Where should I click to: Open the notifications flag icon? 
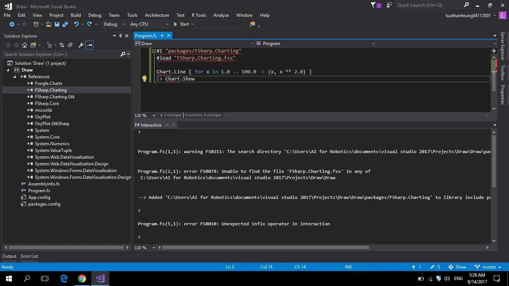(x=374, y=5)
